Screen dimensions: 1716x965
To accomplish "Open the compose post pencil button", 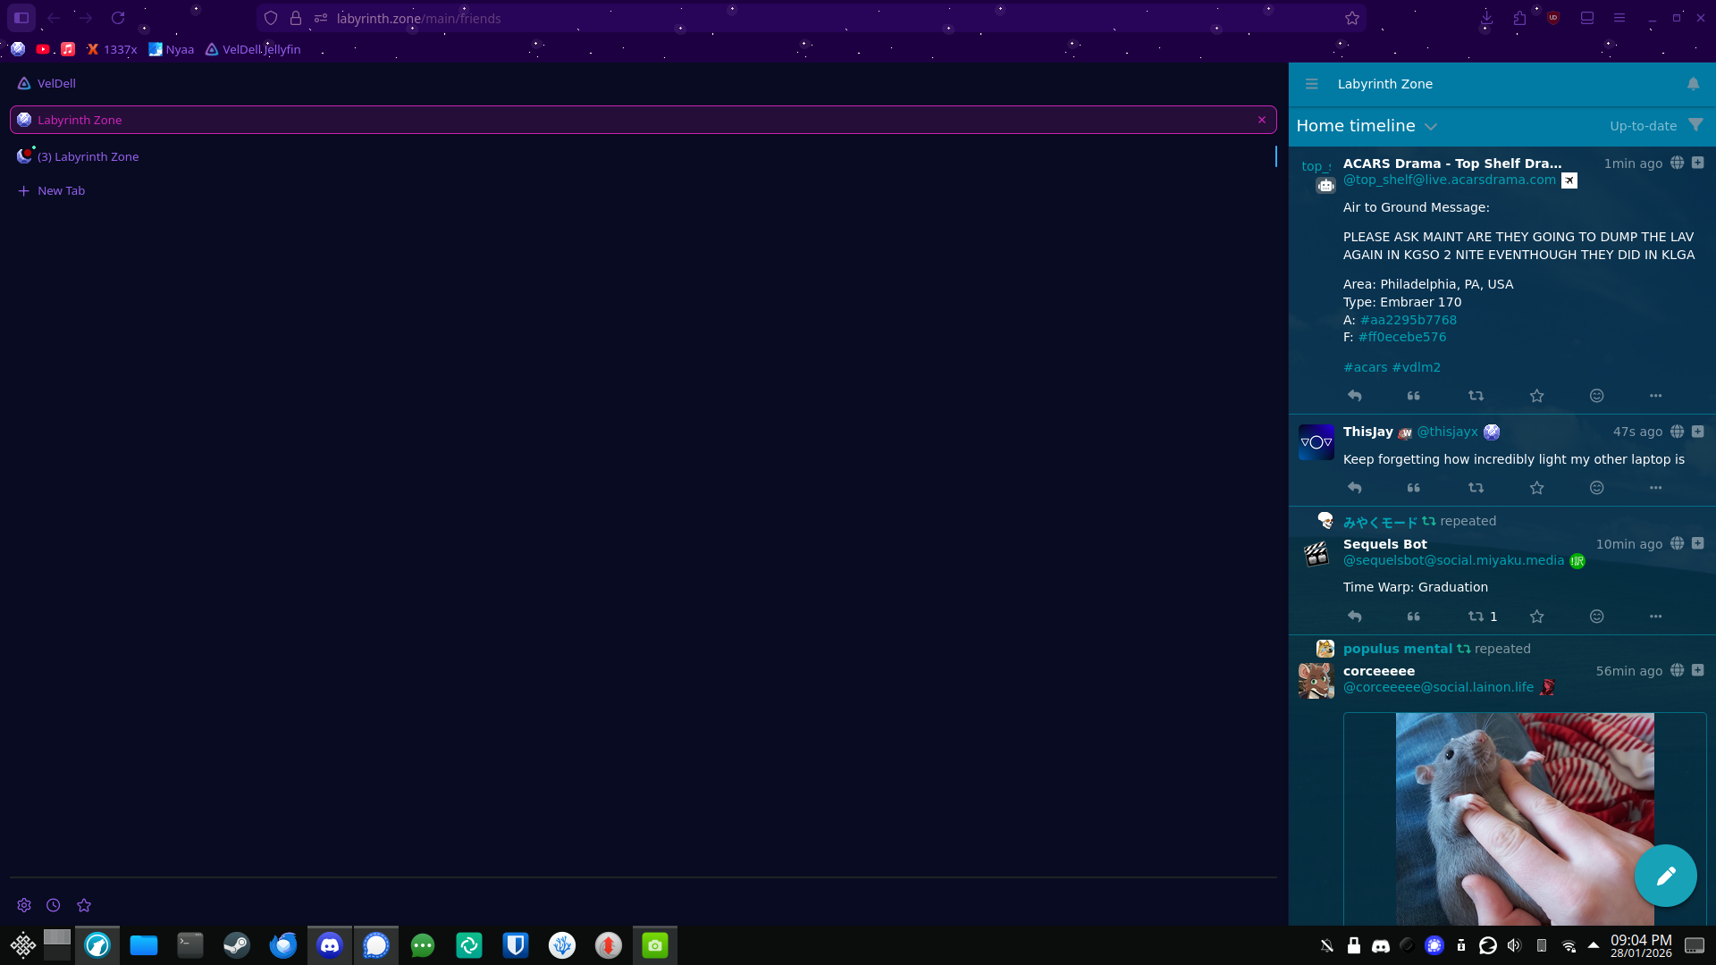I will tap(1665, 876).
